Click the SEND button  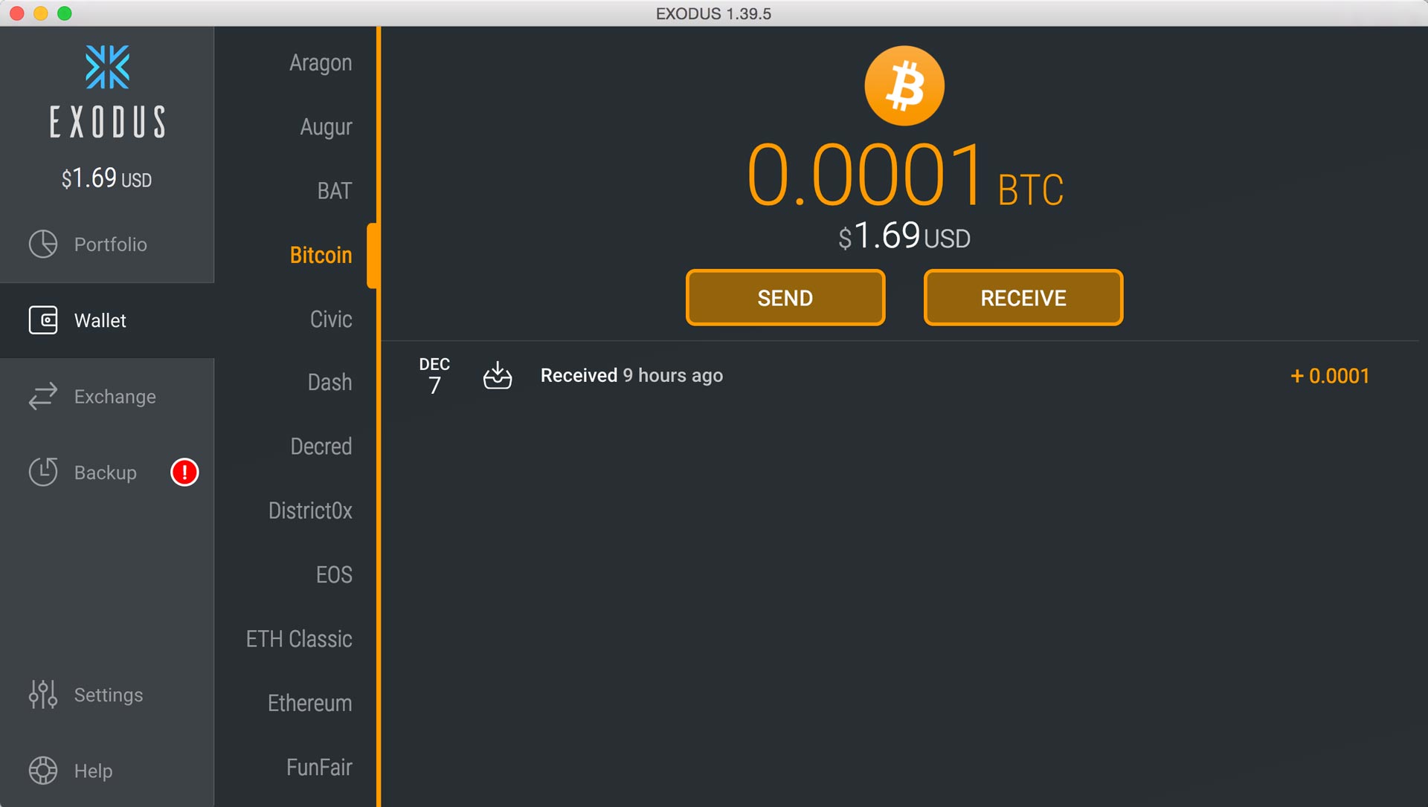(x=785, y=298)
